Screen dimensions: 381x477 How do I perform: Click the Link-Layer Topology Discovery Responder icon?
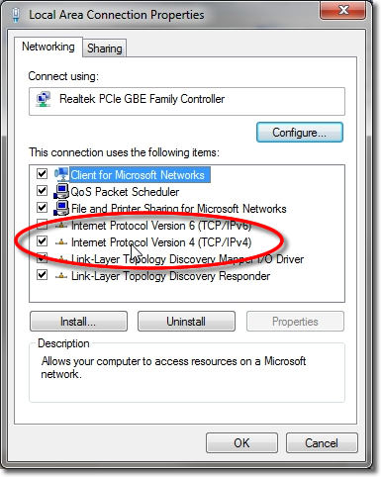point(61,276)
